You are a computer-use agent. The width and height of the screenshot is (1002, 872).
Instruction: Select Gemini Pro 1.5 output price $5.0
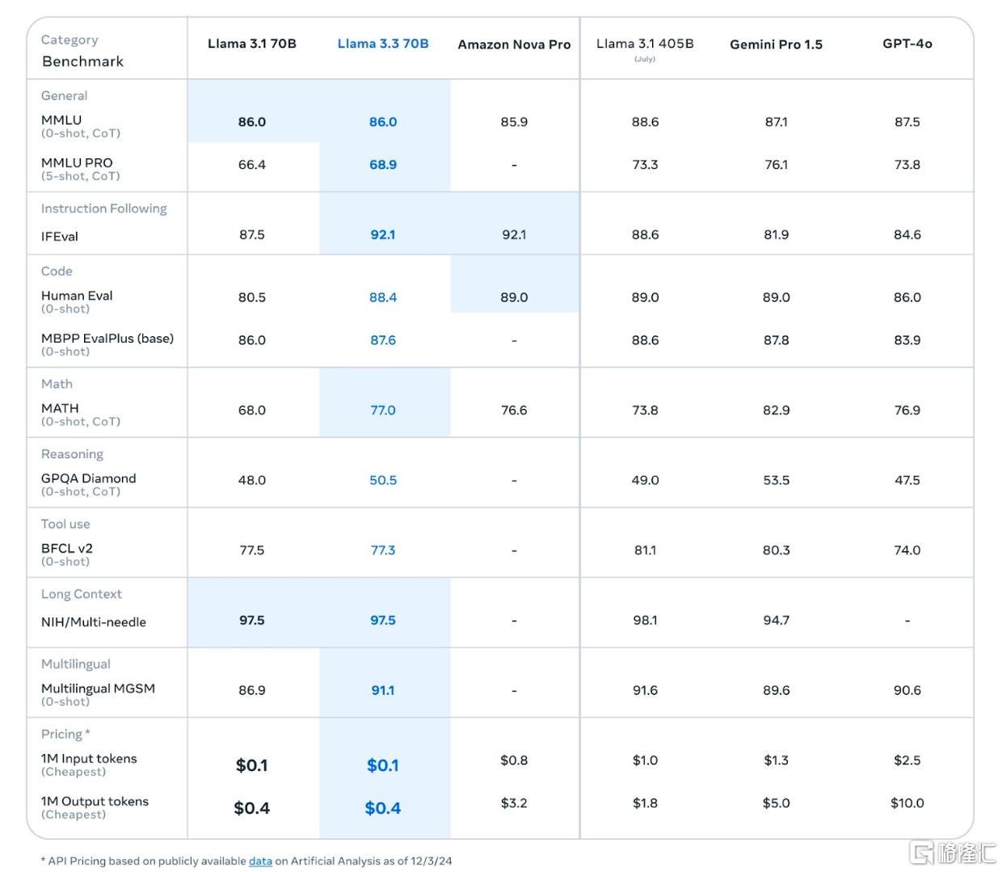[776, 803]
